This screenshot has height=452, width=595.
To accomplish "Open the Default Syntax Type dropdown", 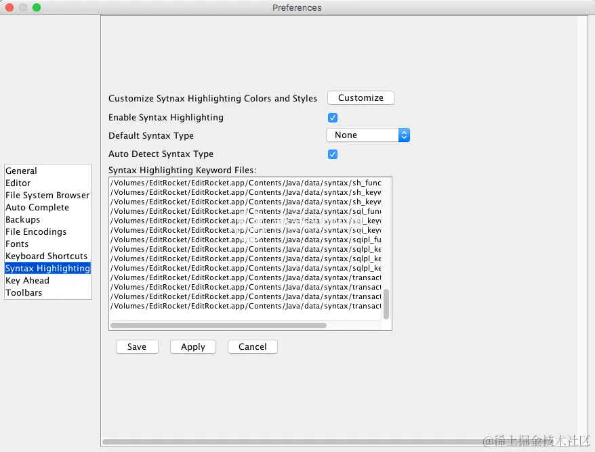I will pyautogui.click(x=368, y=135).
